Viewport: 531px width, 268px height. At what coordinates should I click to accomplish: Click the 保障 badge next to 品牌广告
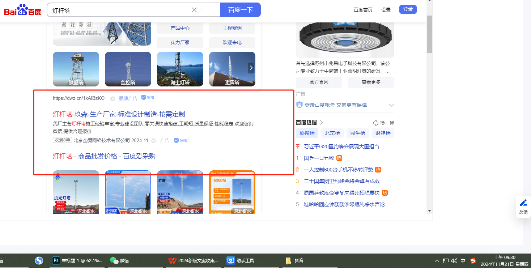click(149, 98)
